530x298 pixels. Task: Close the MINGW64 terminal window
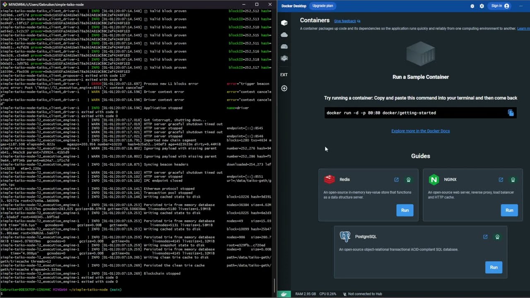[x=270, y=4]
